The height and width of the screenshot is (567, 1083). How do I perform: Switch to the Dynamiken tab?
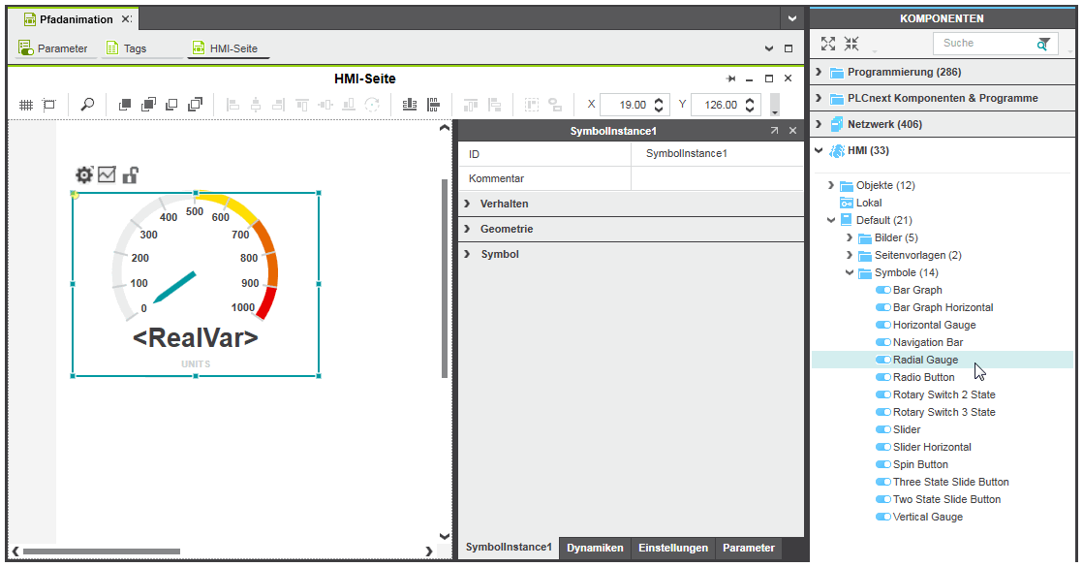[595, 548]
